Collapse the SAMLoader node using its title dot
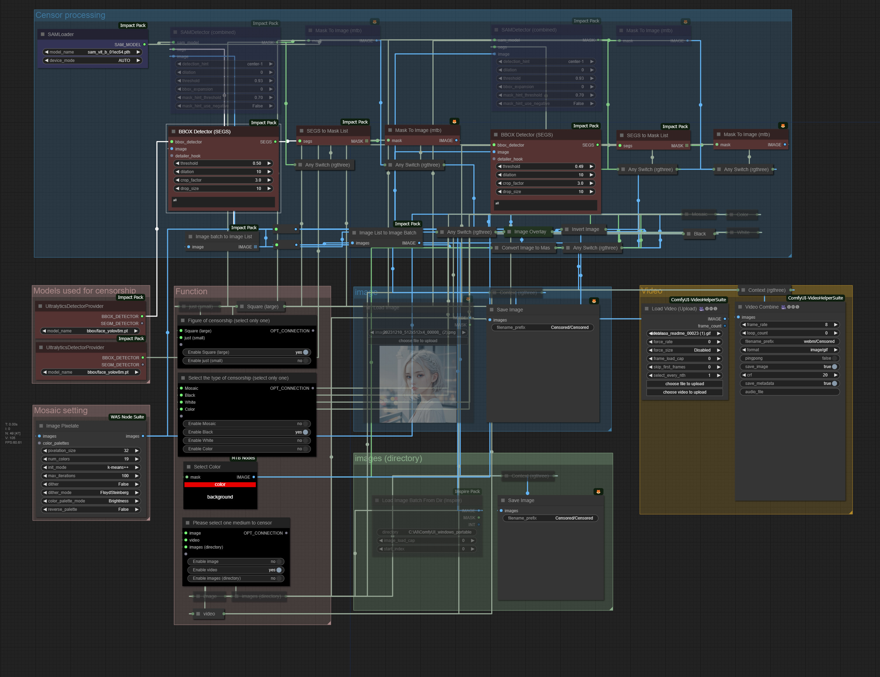 pyautogui.click(x=42, y=34)
